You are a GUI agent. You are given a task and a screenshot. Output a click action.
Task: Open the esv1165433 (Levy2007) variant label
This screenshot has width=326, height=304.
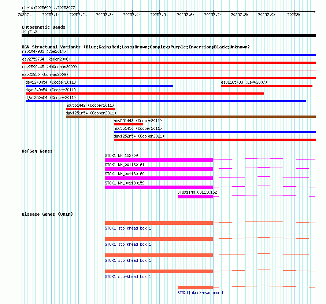click(x=244, y=82)
